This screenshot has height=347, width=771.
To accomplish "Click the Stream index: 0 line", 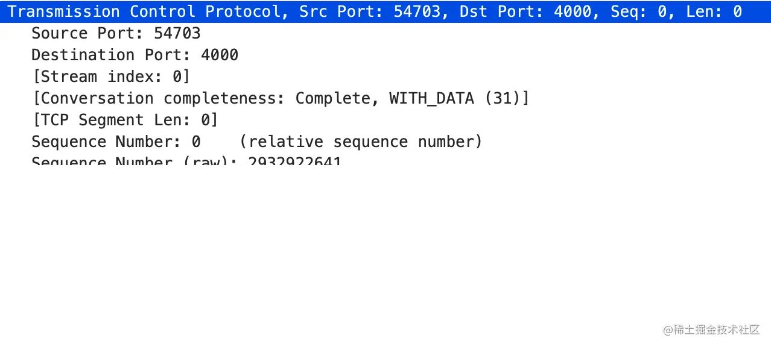I will pos(111,77).
